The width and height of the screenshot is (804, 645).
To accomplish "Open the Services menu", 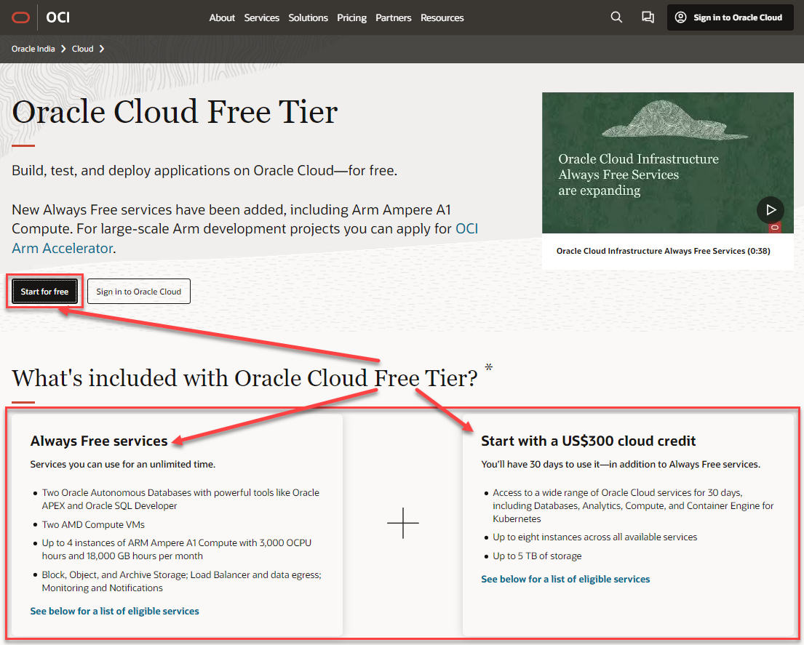I will [261, 18].
